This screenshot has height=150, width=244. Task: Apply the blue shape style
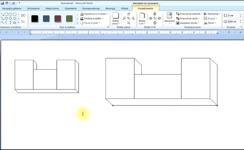(46, 19)
